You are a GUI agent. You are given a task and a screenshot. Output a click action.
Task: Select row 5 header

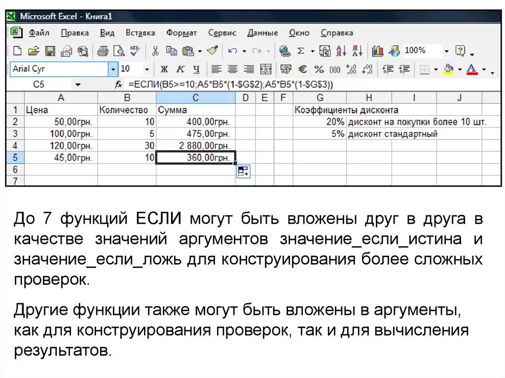[15, 157]
